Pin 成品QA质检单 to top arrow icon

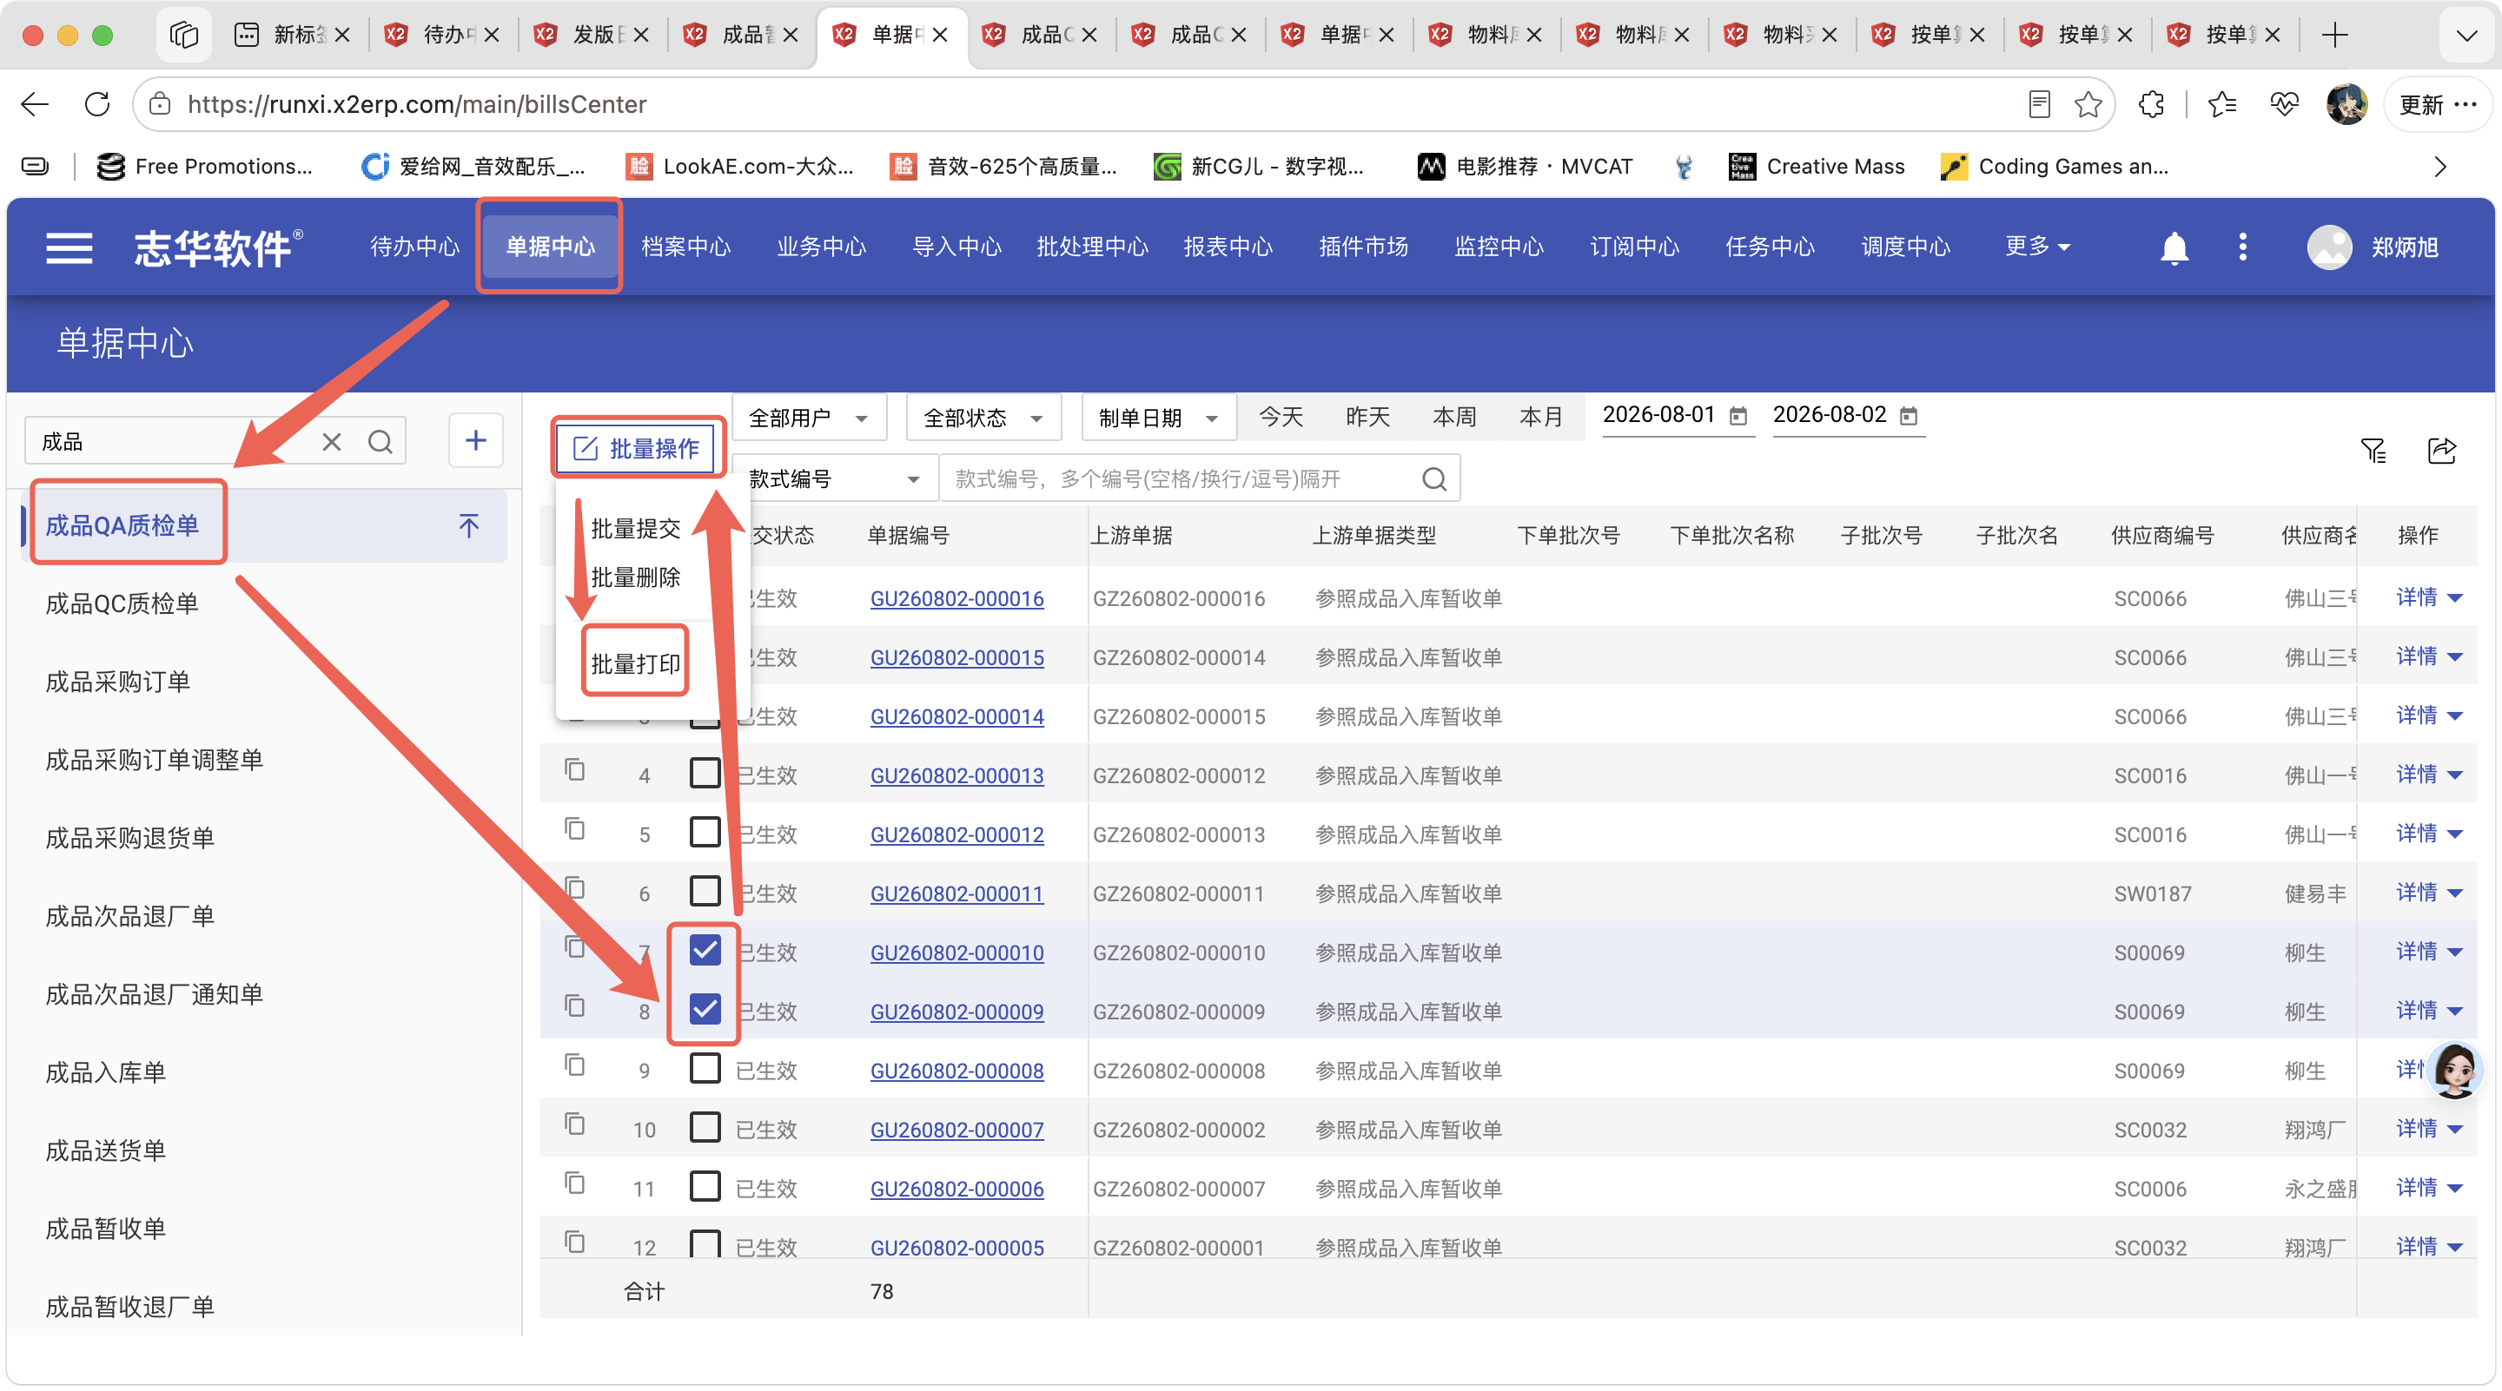469,525
